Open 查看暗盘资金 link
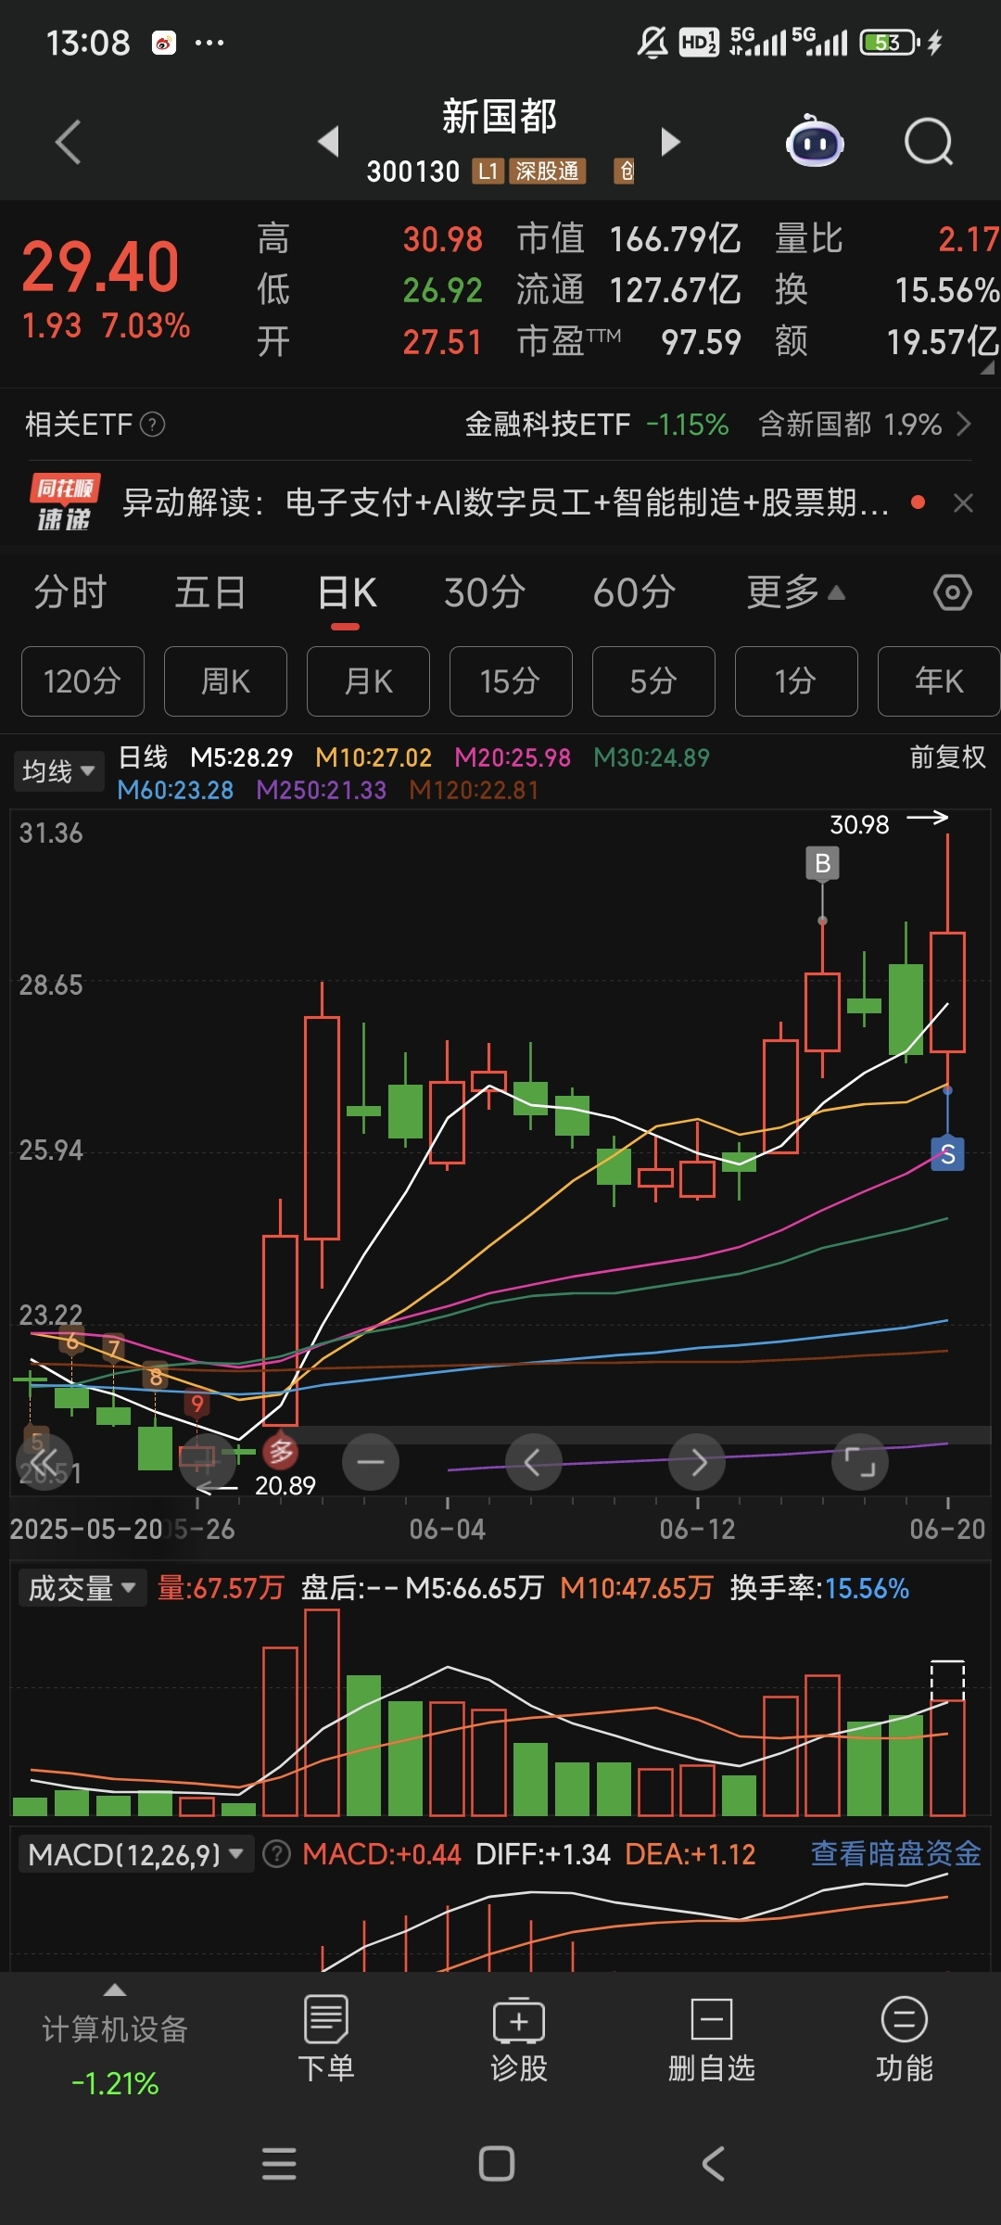This screenshot has height=2225, width=1001. (895, 1853)
